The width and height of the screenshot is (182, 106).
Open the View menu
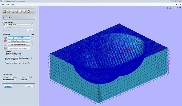(x=7, y=4)
